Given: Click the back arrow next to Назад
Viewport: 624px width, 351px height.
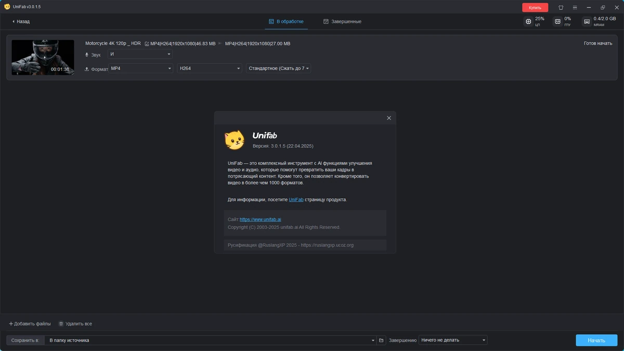Looking at the screenshot, I should pos(13,22).
